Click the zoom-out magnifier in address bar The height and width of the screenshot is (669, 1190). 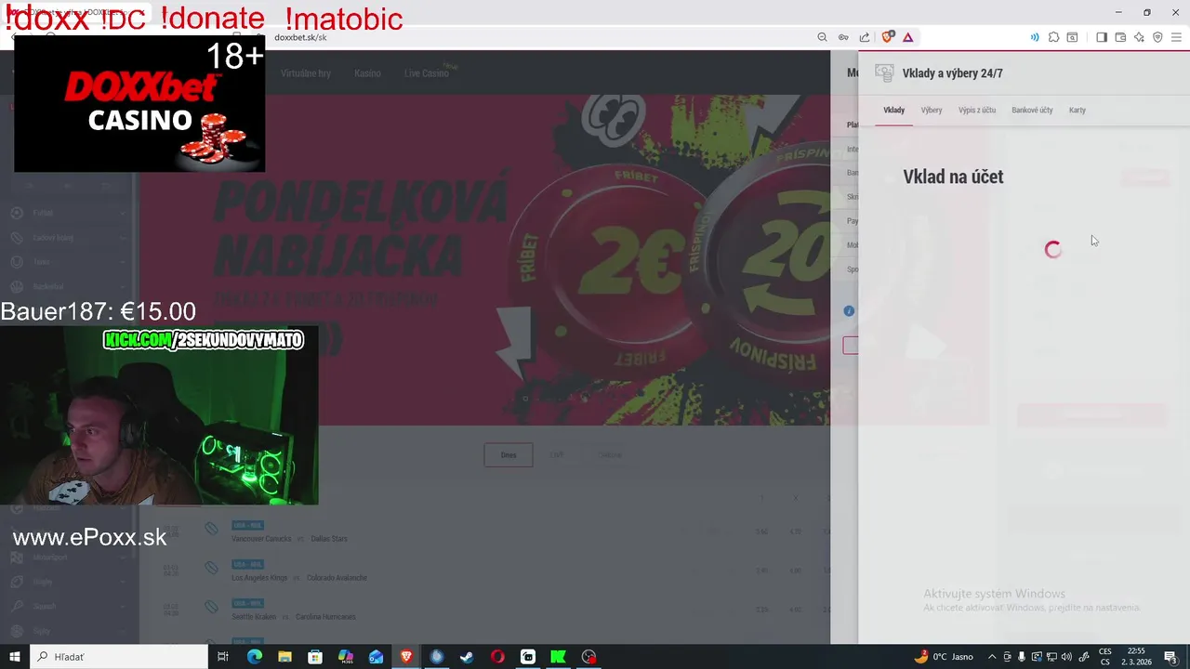(822, 37)
